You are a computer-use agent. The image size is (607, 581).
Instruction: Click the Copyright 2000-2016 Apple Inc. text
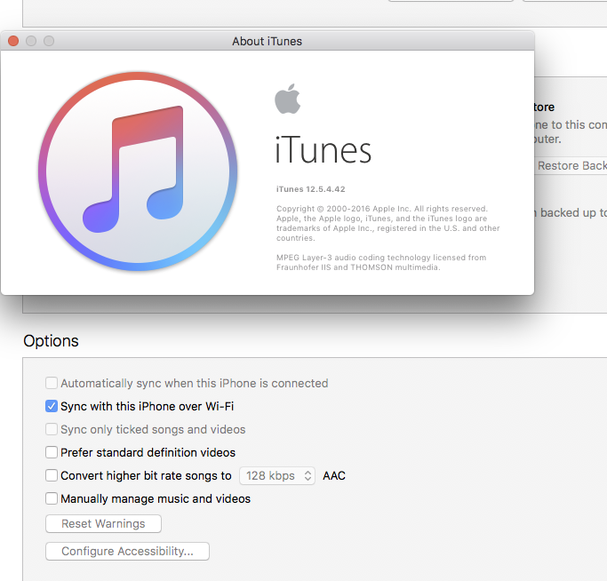pos(387,223)
